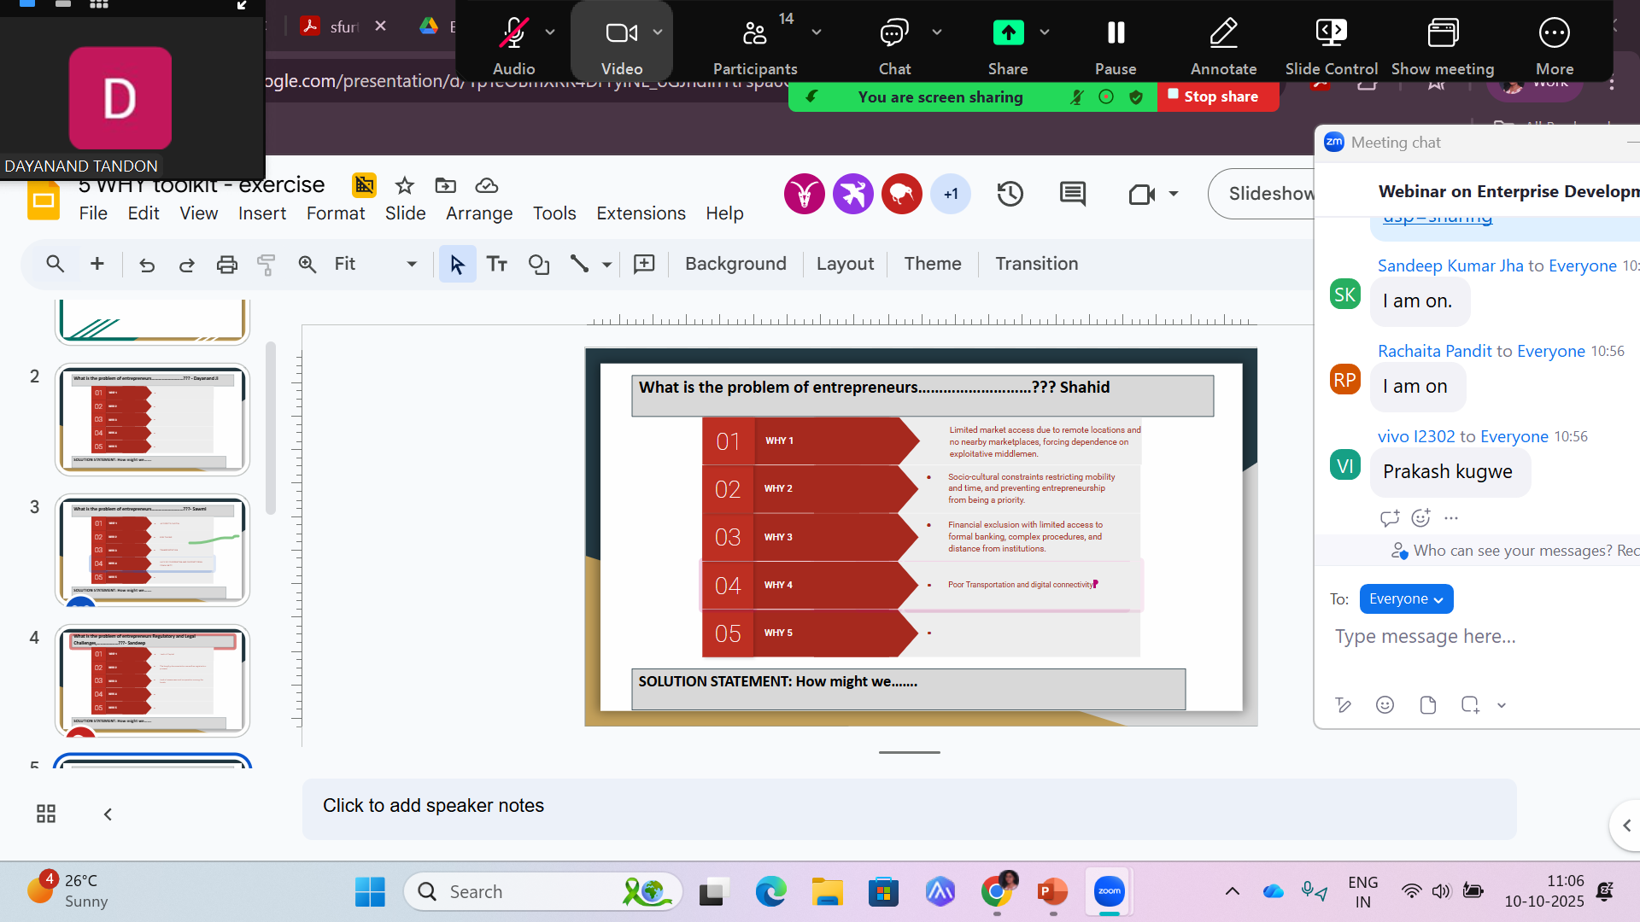Viewport: 1640px width, 922px height.
Task: Expand the line tool options arrow
Action: tap(606, 265)
